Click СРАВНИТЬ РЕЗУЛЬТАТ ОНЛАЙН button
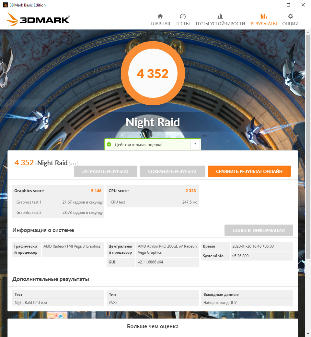The height and width of the screenshot is (337, 311). [249, 171]
